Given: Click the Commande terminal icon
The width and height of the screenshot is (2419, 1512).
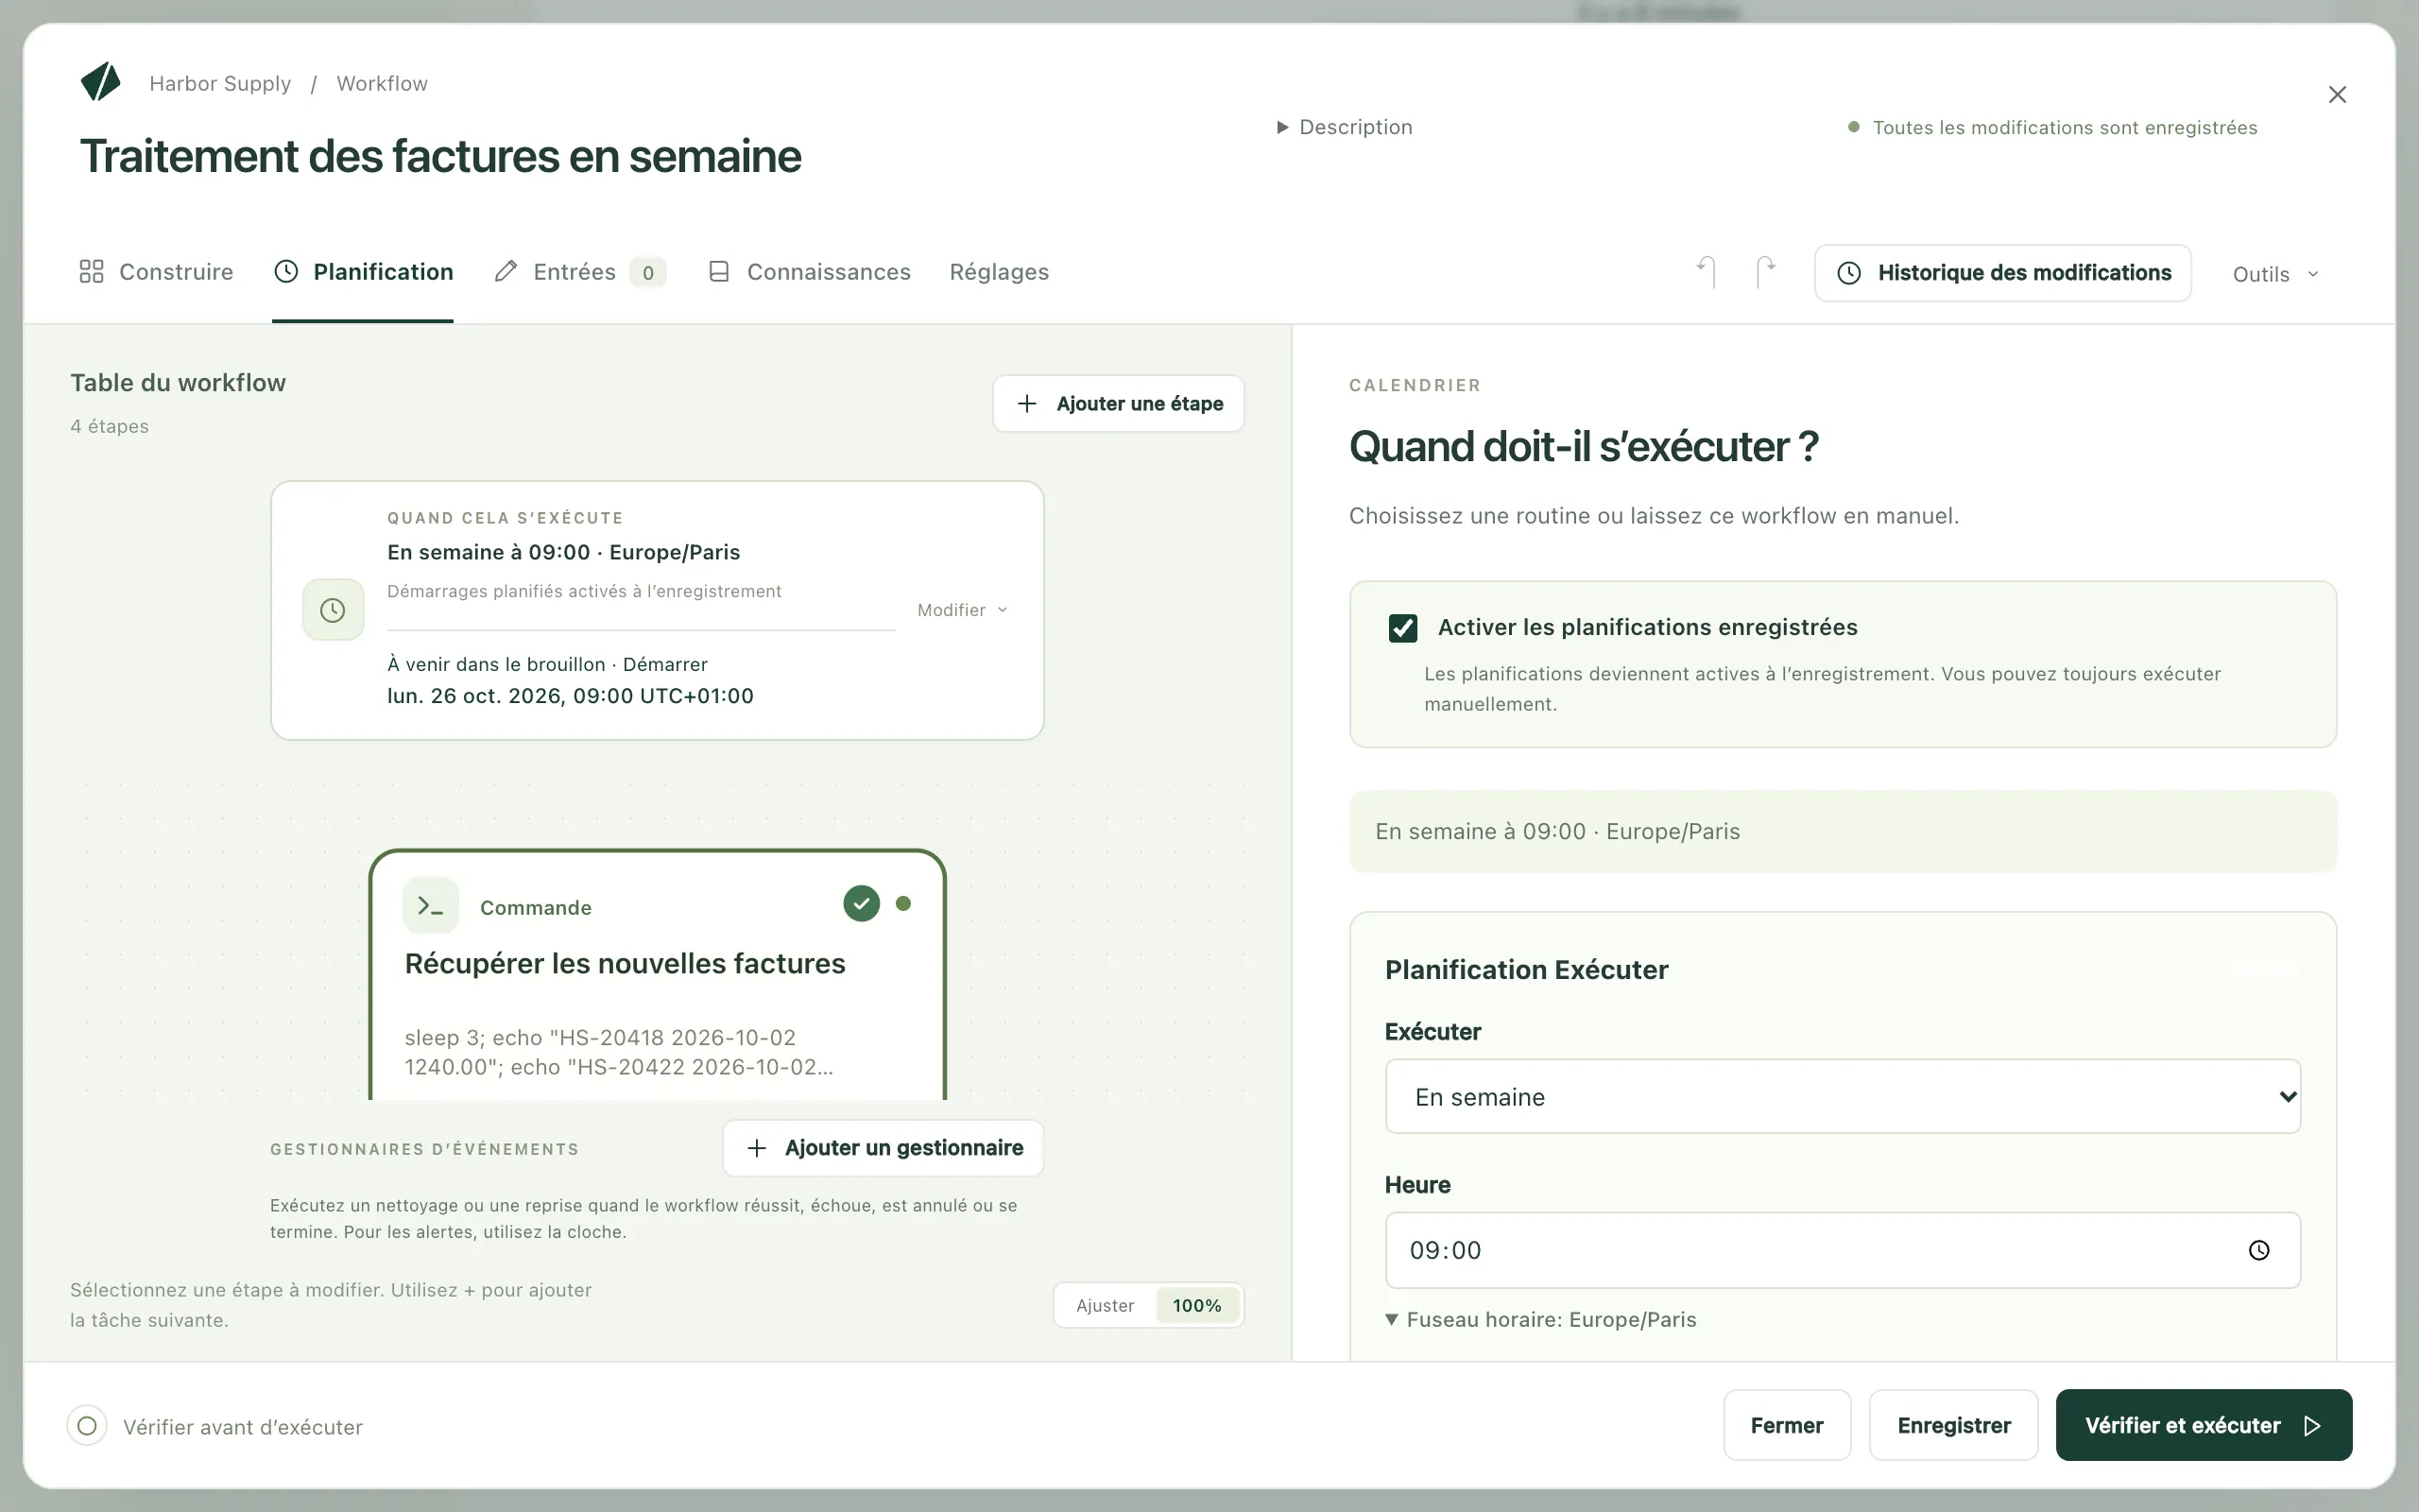Looking at the screenshot, I should point(431,906).
